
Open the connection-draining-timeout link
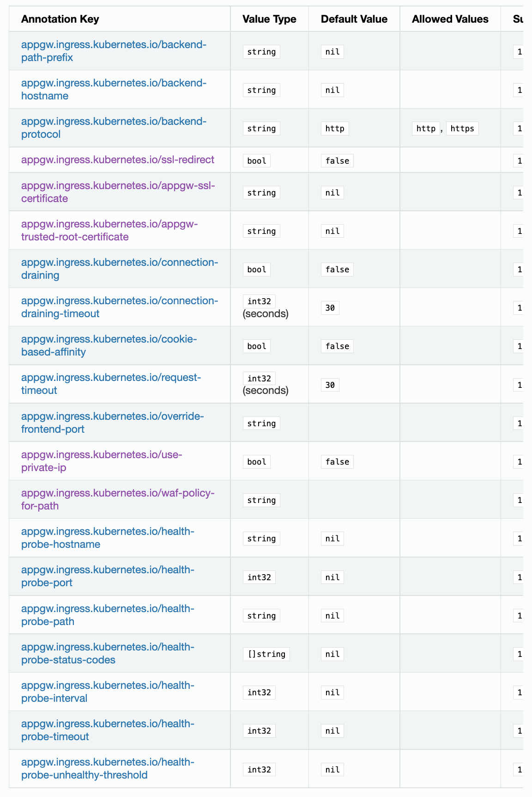pyautogui.click(x=120, y=307)
